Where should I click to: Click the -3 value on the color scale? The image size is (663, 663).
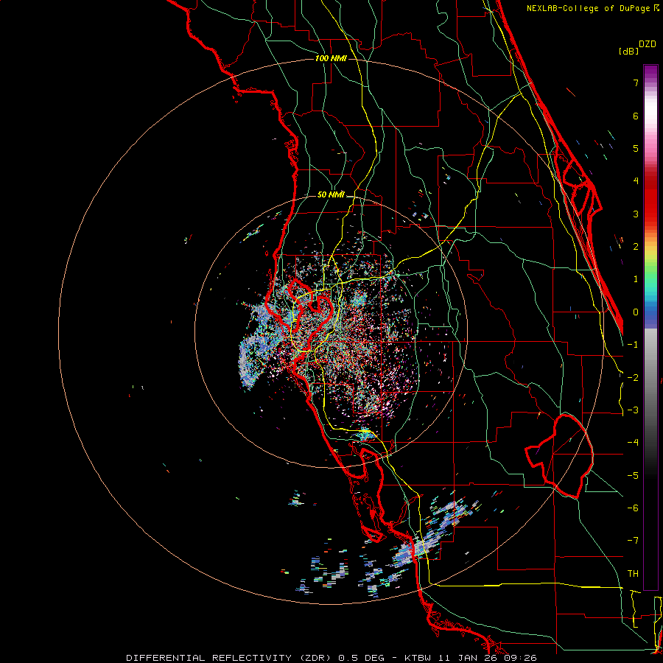pos(633,410)
